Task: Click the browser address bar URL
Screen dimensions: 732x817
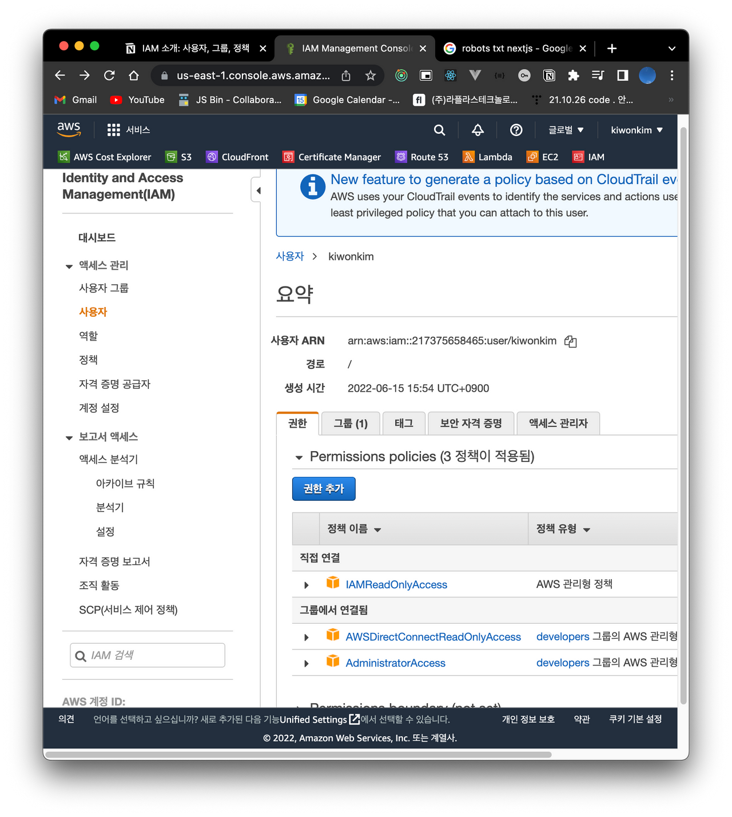Action: [x=253, y=75]
